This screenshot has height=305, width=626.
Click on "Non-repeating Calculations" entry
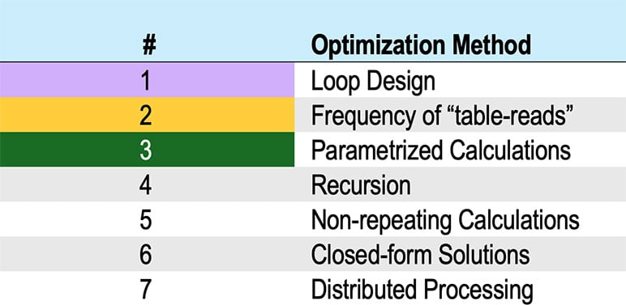tap(445, 221)
